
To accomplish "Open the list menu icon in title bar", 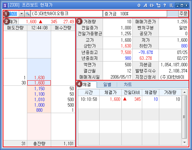I will click(171, 5).
